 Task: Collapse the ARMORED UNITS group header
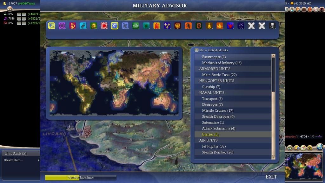(233, 69)
